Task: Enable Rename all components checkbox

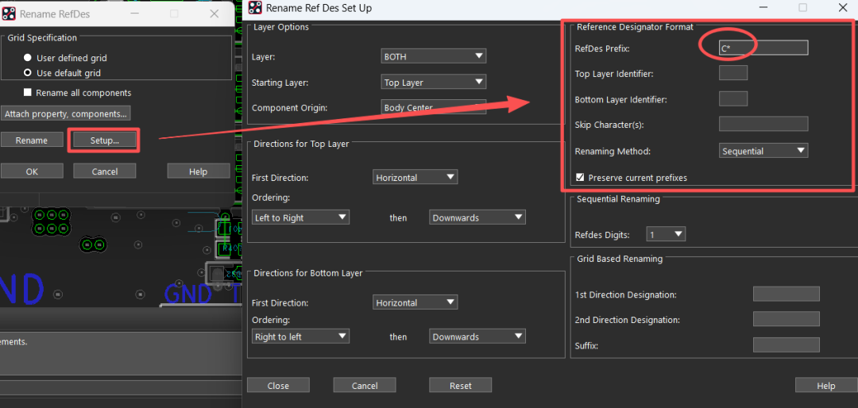Action: coord(27,92)
